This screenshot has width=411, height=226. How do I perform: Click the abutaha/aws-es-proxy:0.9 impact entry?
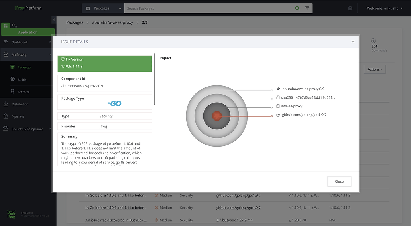[303, 89]
